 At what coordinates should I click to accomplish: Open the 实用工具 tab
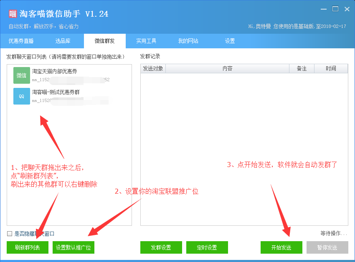click(146, 41)
